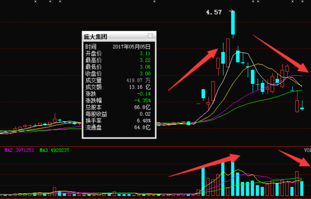The height and width of the screenshot is (199, 311).
Task: Click the 成交量 value 419.87 万
Action: [x=138, y=81]
